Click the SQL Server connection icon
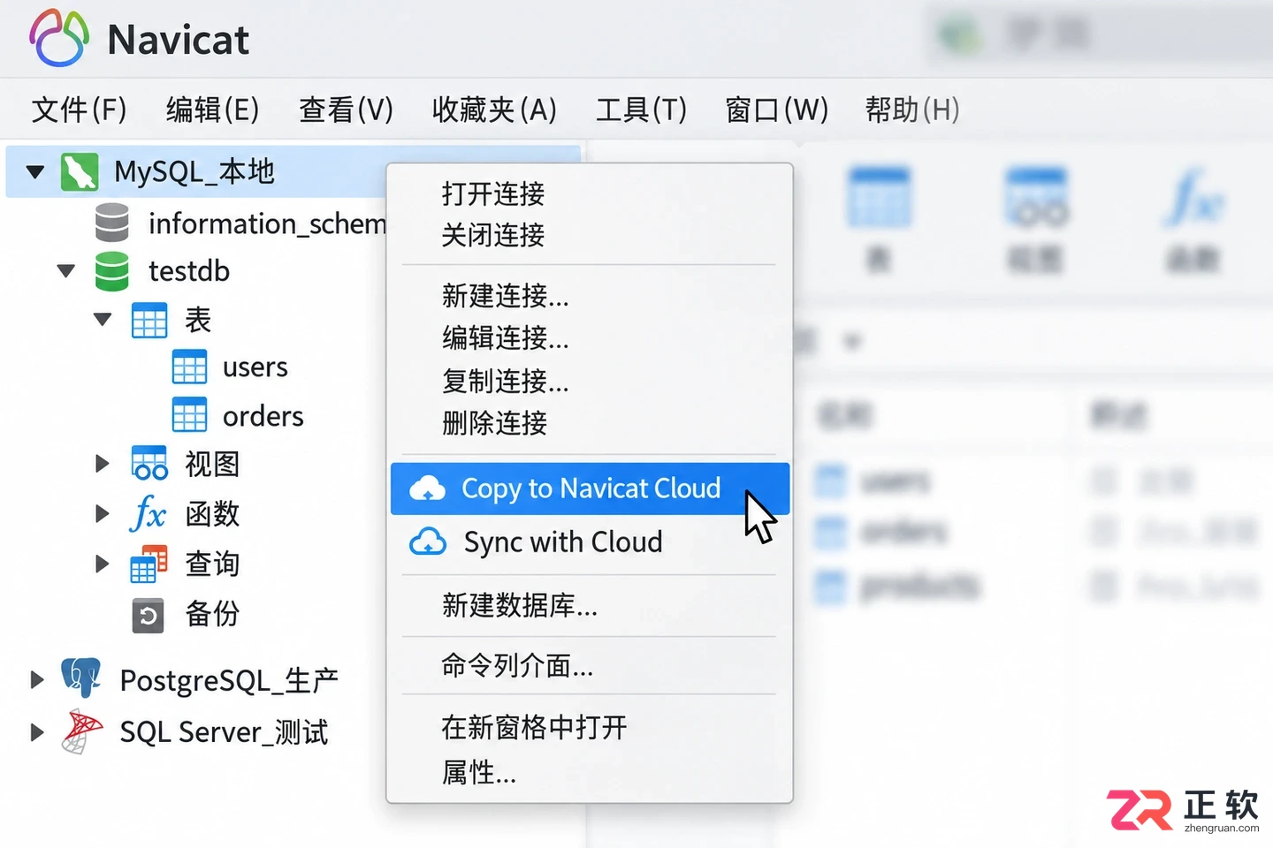This screenshot has height=848, width=1273. [x=80, y=731]
